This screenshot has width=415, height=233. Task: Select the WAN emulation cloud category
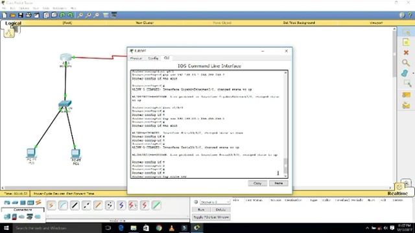[21, 217]
